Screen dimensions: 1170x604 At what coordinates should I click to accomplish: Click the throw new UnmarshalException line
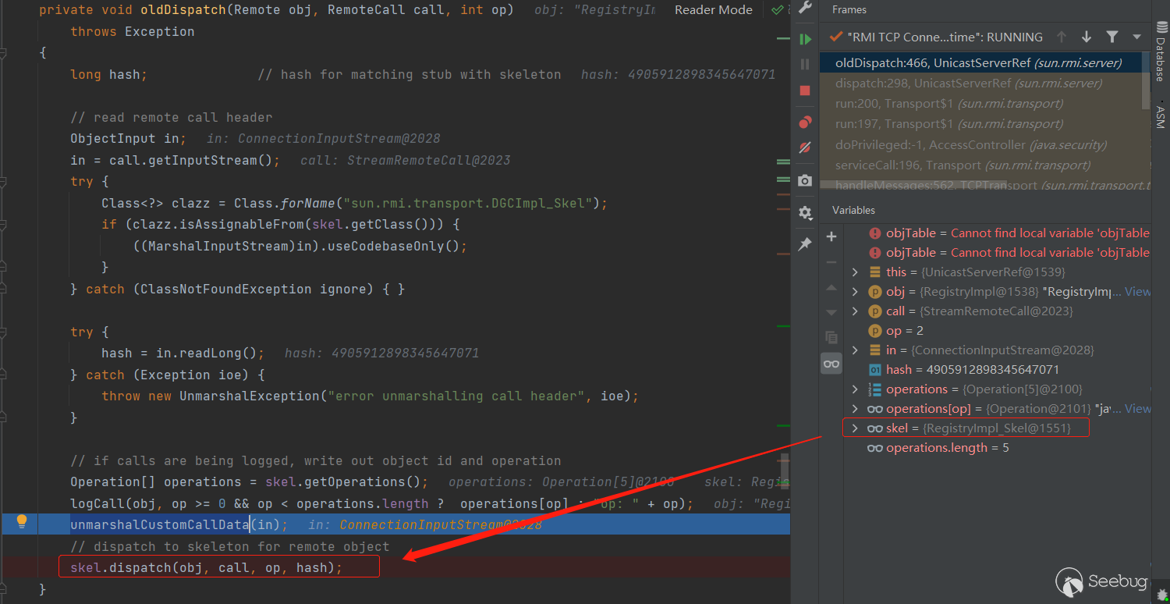click(x=370, y=396)
